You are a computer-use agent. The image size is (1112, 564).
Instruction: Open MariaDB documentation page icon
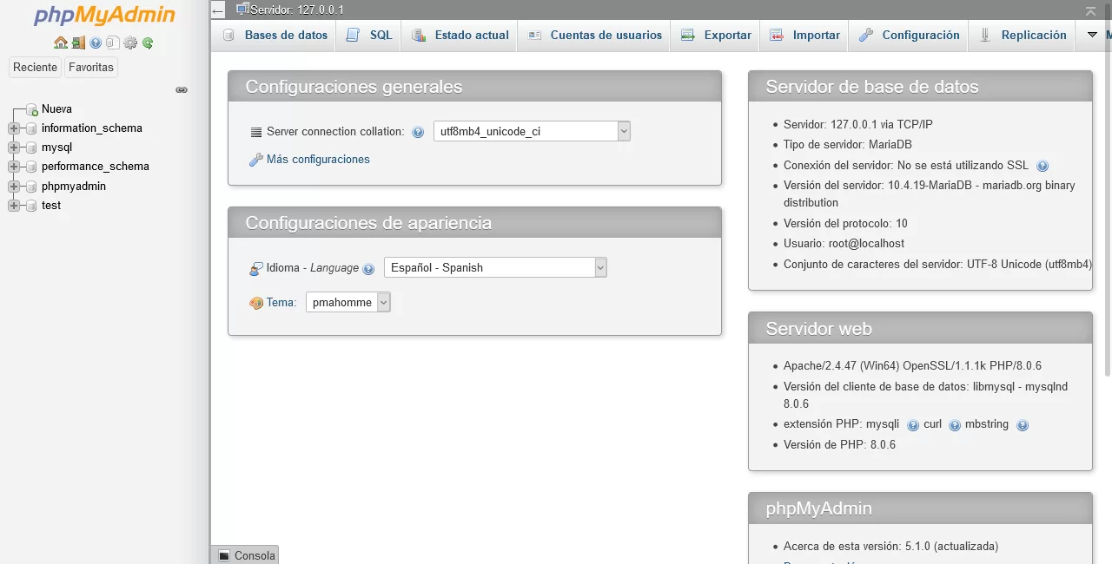click(113, 43)
